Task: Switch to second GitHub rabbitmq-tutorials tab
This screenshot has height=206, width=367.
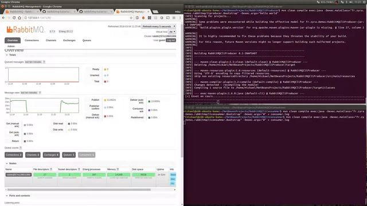Action: [96, 11]
